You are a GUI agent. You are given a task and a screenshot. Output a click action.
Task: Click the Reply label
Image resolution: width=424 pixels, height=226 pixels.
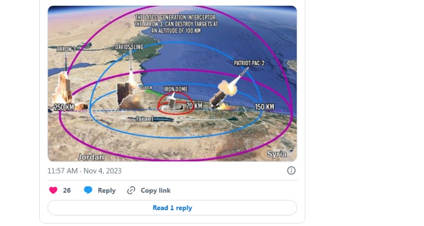pyautogui.click(x=107, y=191)
